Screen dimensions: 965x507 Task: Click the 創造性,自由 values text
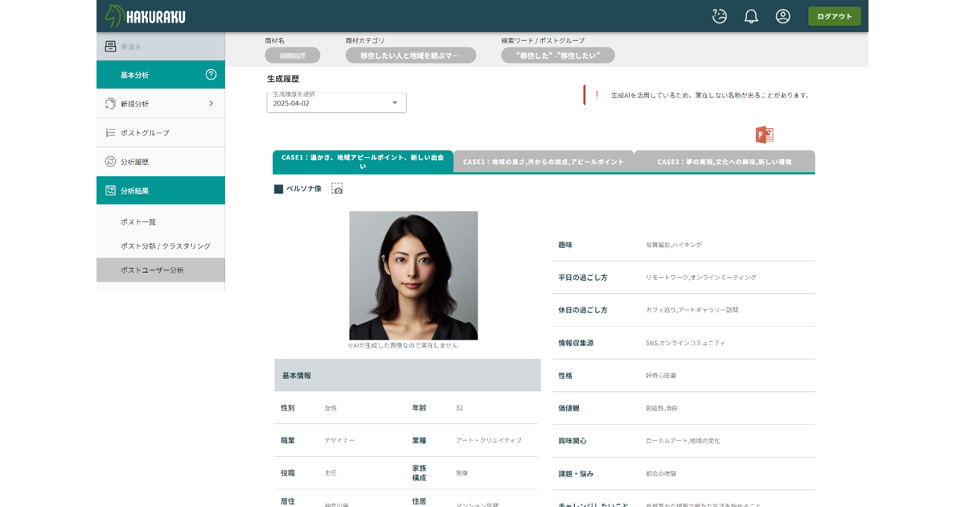pos(662,408)
